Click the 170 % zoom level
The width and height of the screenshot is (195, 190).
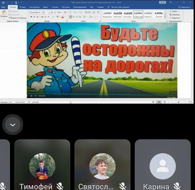coord(190,102)
